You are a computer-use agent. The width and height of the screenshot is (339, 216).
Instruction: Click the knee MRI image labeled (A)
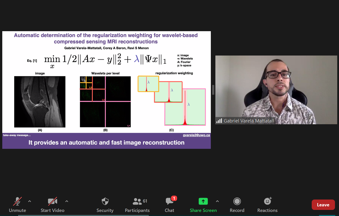point(40,102)
